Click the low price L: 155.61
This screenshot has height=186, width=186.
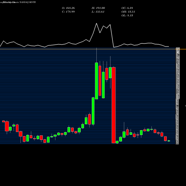[x=98, y=12]
